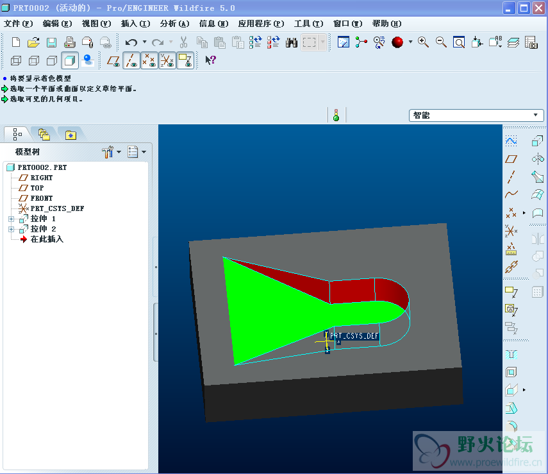Open the 工具(T) menu
Viewport: 548px width, 474px height.
point(308,24)
